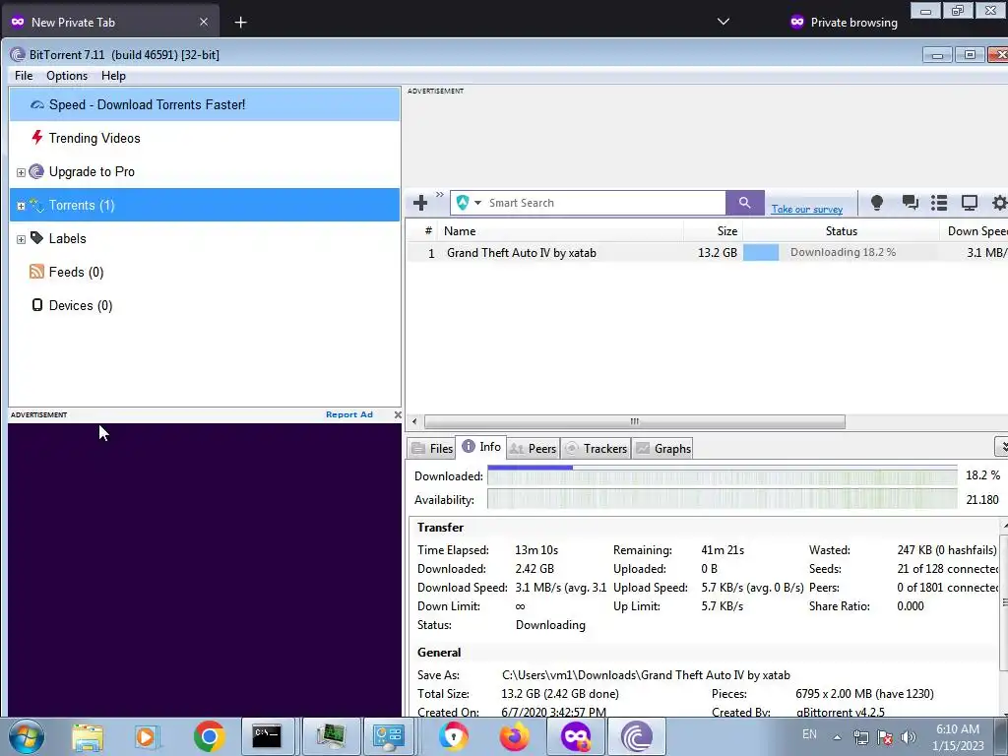Sort torrents by Name column header
Viewport: 1008px width, 756px height.
click(x=562, y=230)
